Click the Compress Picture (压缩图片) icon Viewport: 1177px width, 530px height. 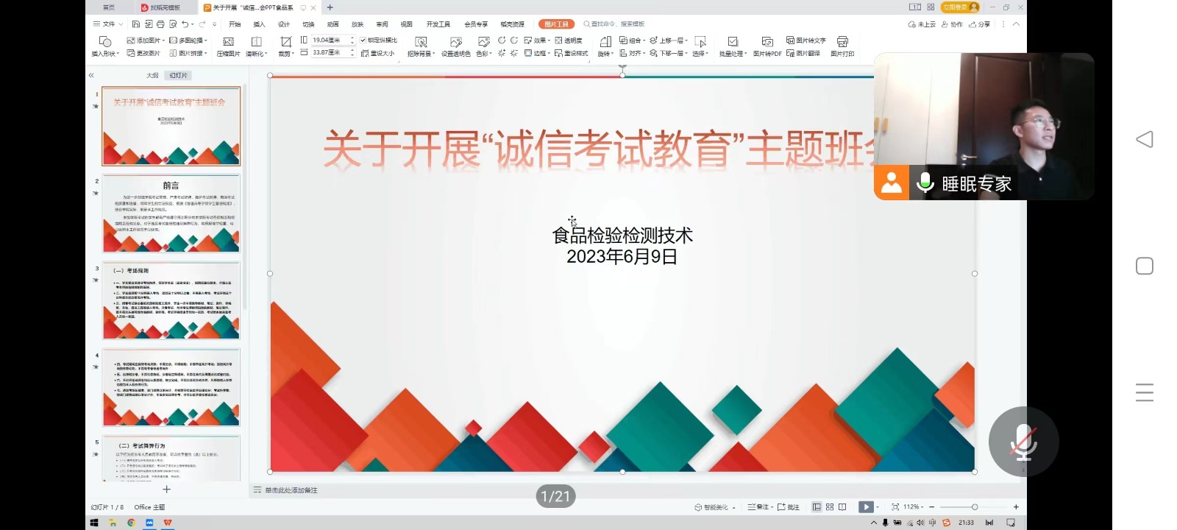(228, 43)
